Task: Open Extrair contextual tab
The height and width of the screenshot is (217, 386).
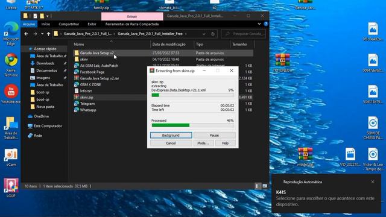Action: point(132,16)
